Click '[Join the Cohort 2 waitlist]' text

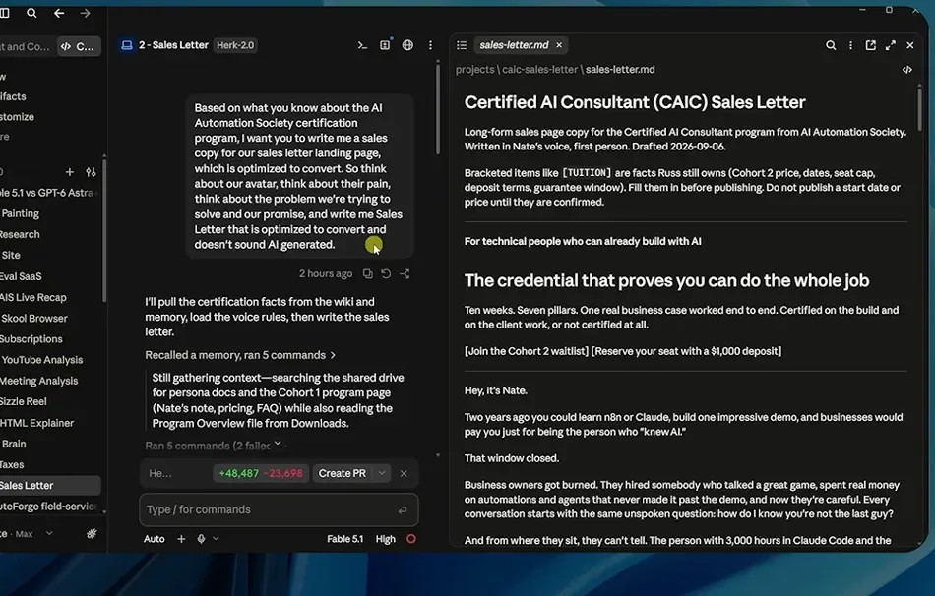point(526,351)
